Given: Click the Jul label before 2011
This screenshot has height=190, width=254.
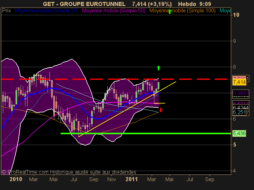Looking at the screenshot, I should [x=74, y=179].
